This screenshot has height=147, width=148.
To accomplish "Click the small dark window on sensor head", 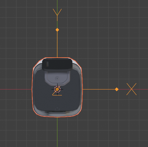I will (x=47, y=64).
